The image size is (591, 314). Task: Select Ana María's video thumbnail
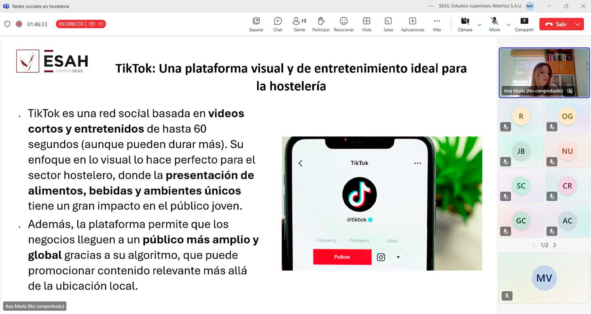tap(544, 73)
